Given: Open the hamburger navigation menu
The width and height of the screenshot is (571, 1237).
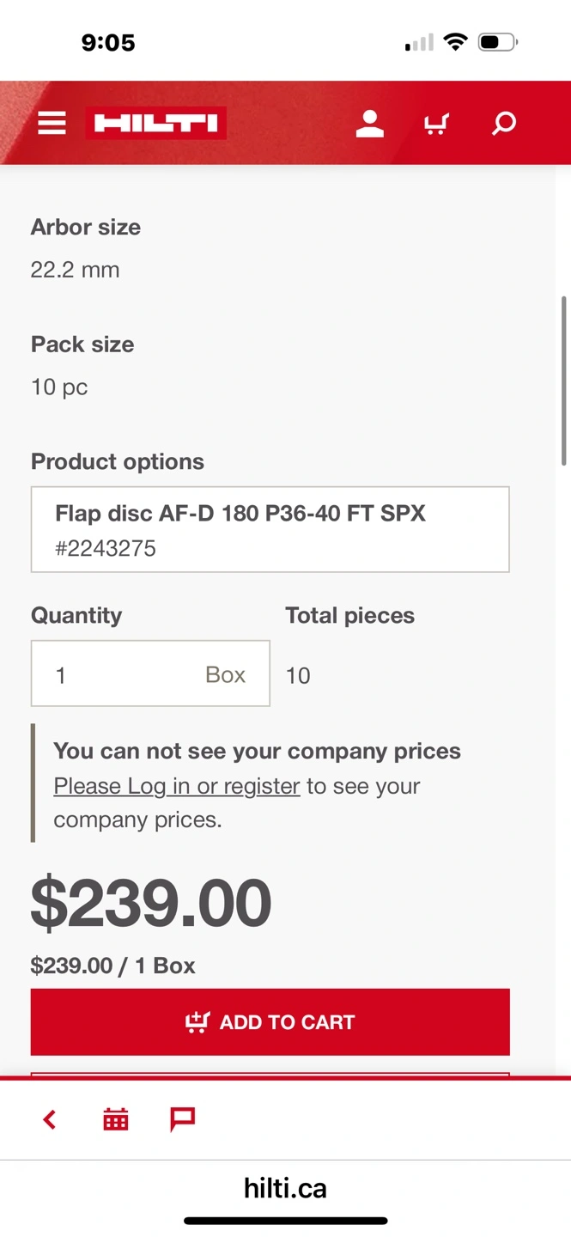Looking at the screenshot, I should point(52,124).
